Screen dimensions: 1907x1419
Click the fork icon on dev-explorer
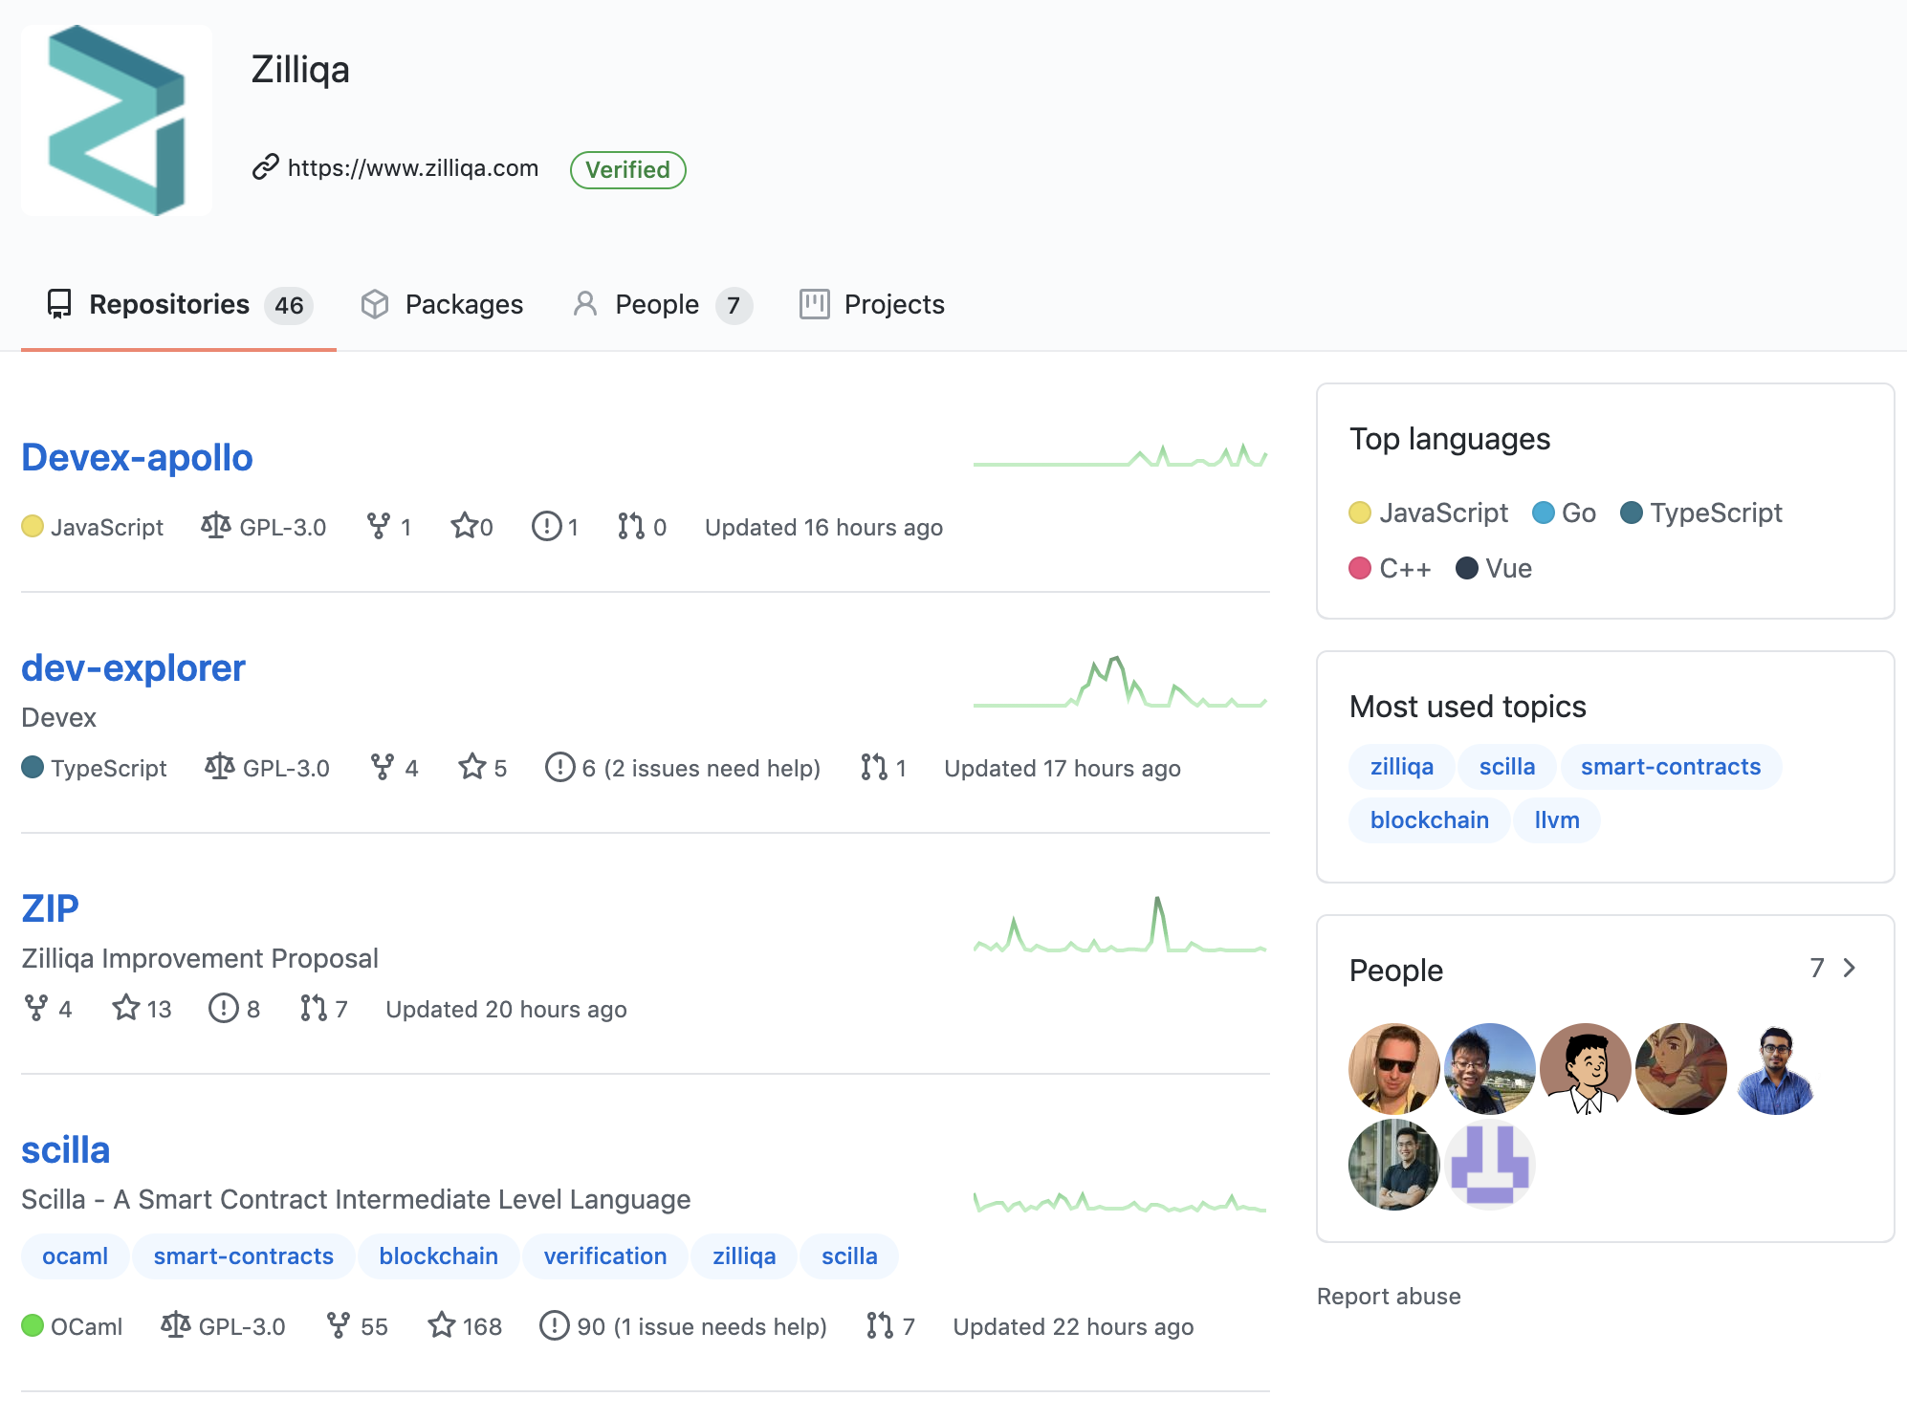coord(382,767)
